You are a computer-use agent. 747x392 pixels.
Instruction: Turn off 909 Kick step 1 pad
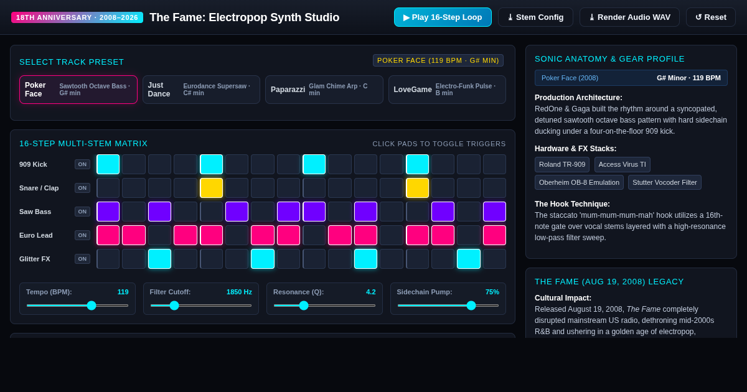pos(108,164)
